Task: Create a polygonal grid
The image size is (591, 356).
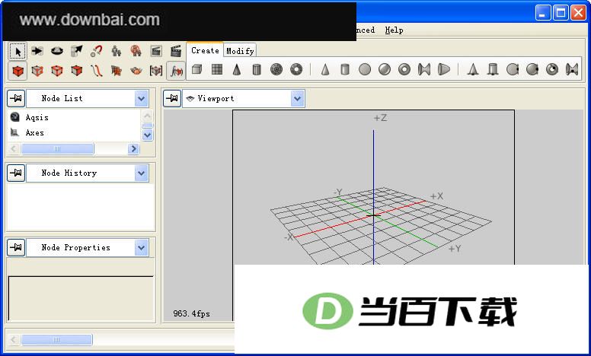Action: (x=217, y=69)
